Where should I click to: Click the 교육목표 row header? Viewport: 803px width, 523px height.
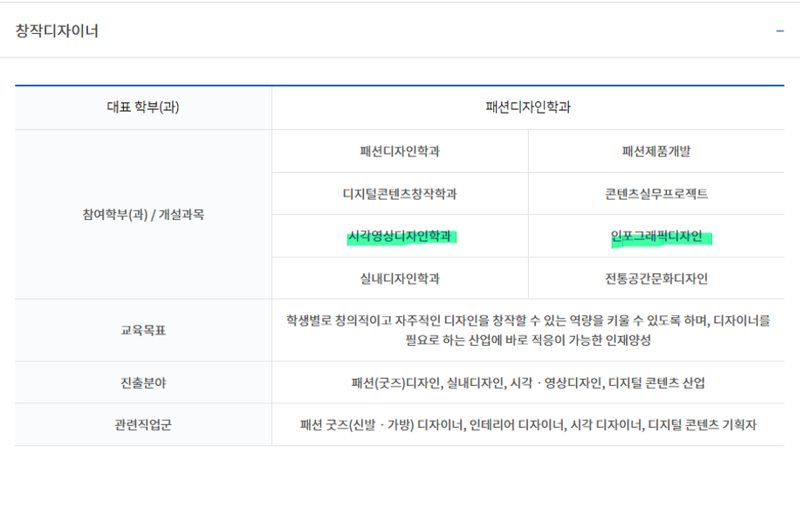click(143, 331)
